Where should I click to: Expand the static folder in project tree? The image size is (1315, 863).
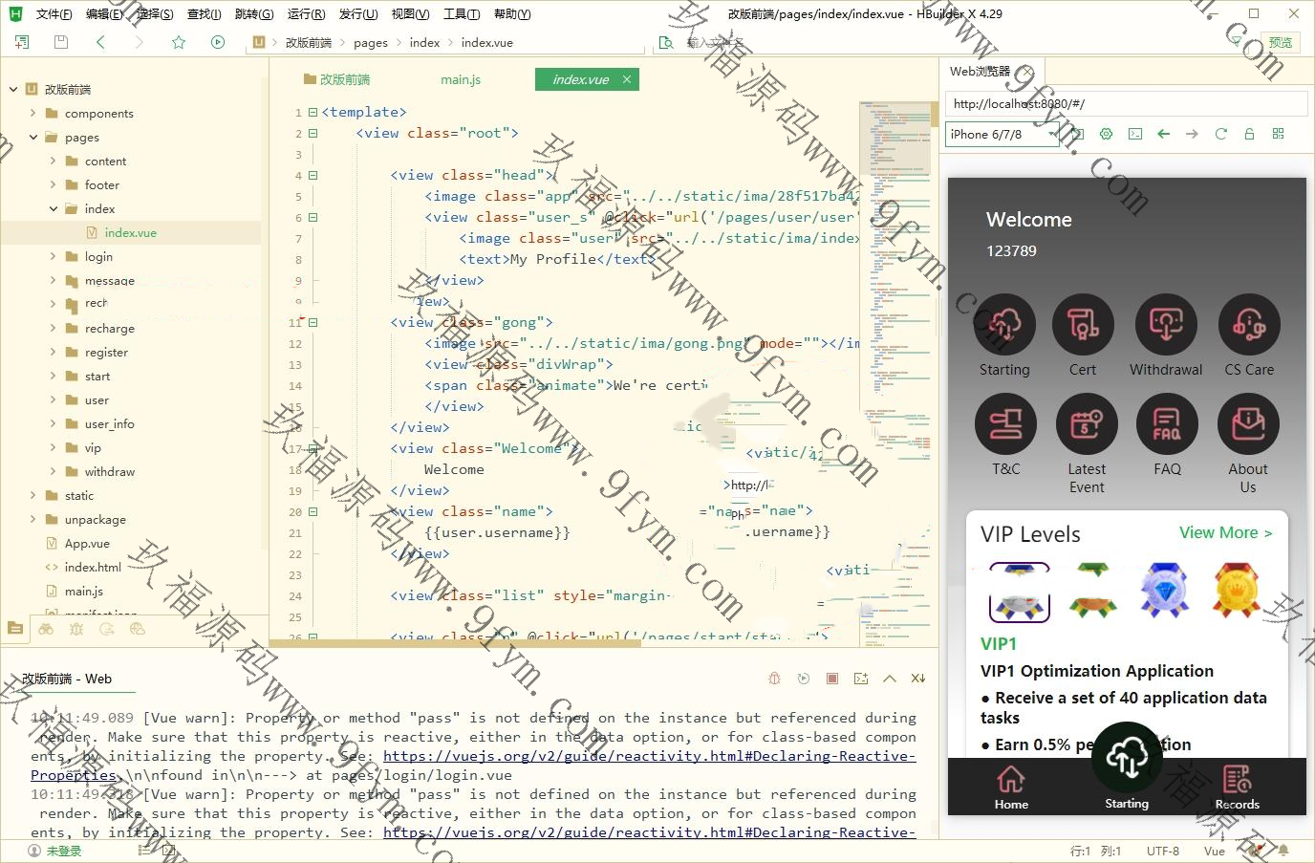33,495
